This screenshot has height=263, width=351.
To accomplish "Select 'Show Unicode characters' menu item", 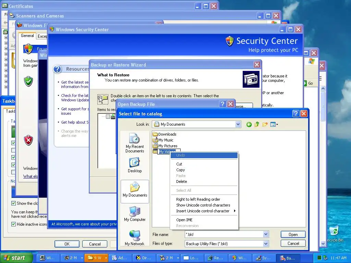I will [x=204, y=205].
